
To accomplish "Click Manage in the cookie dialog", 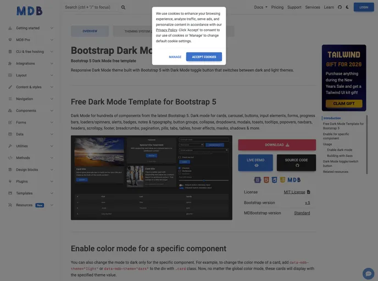I will 175,57.
